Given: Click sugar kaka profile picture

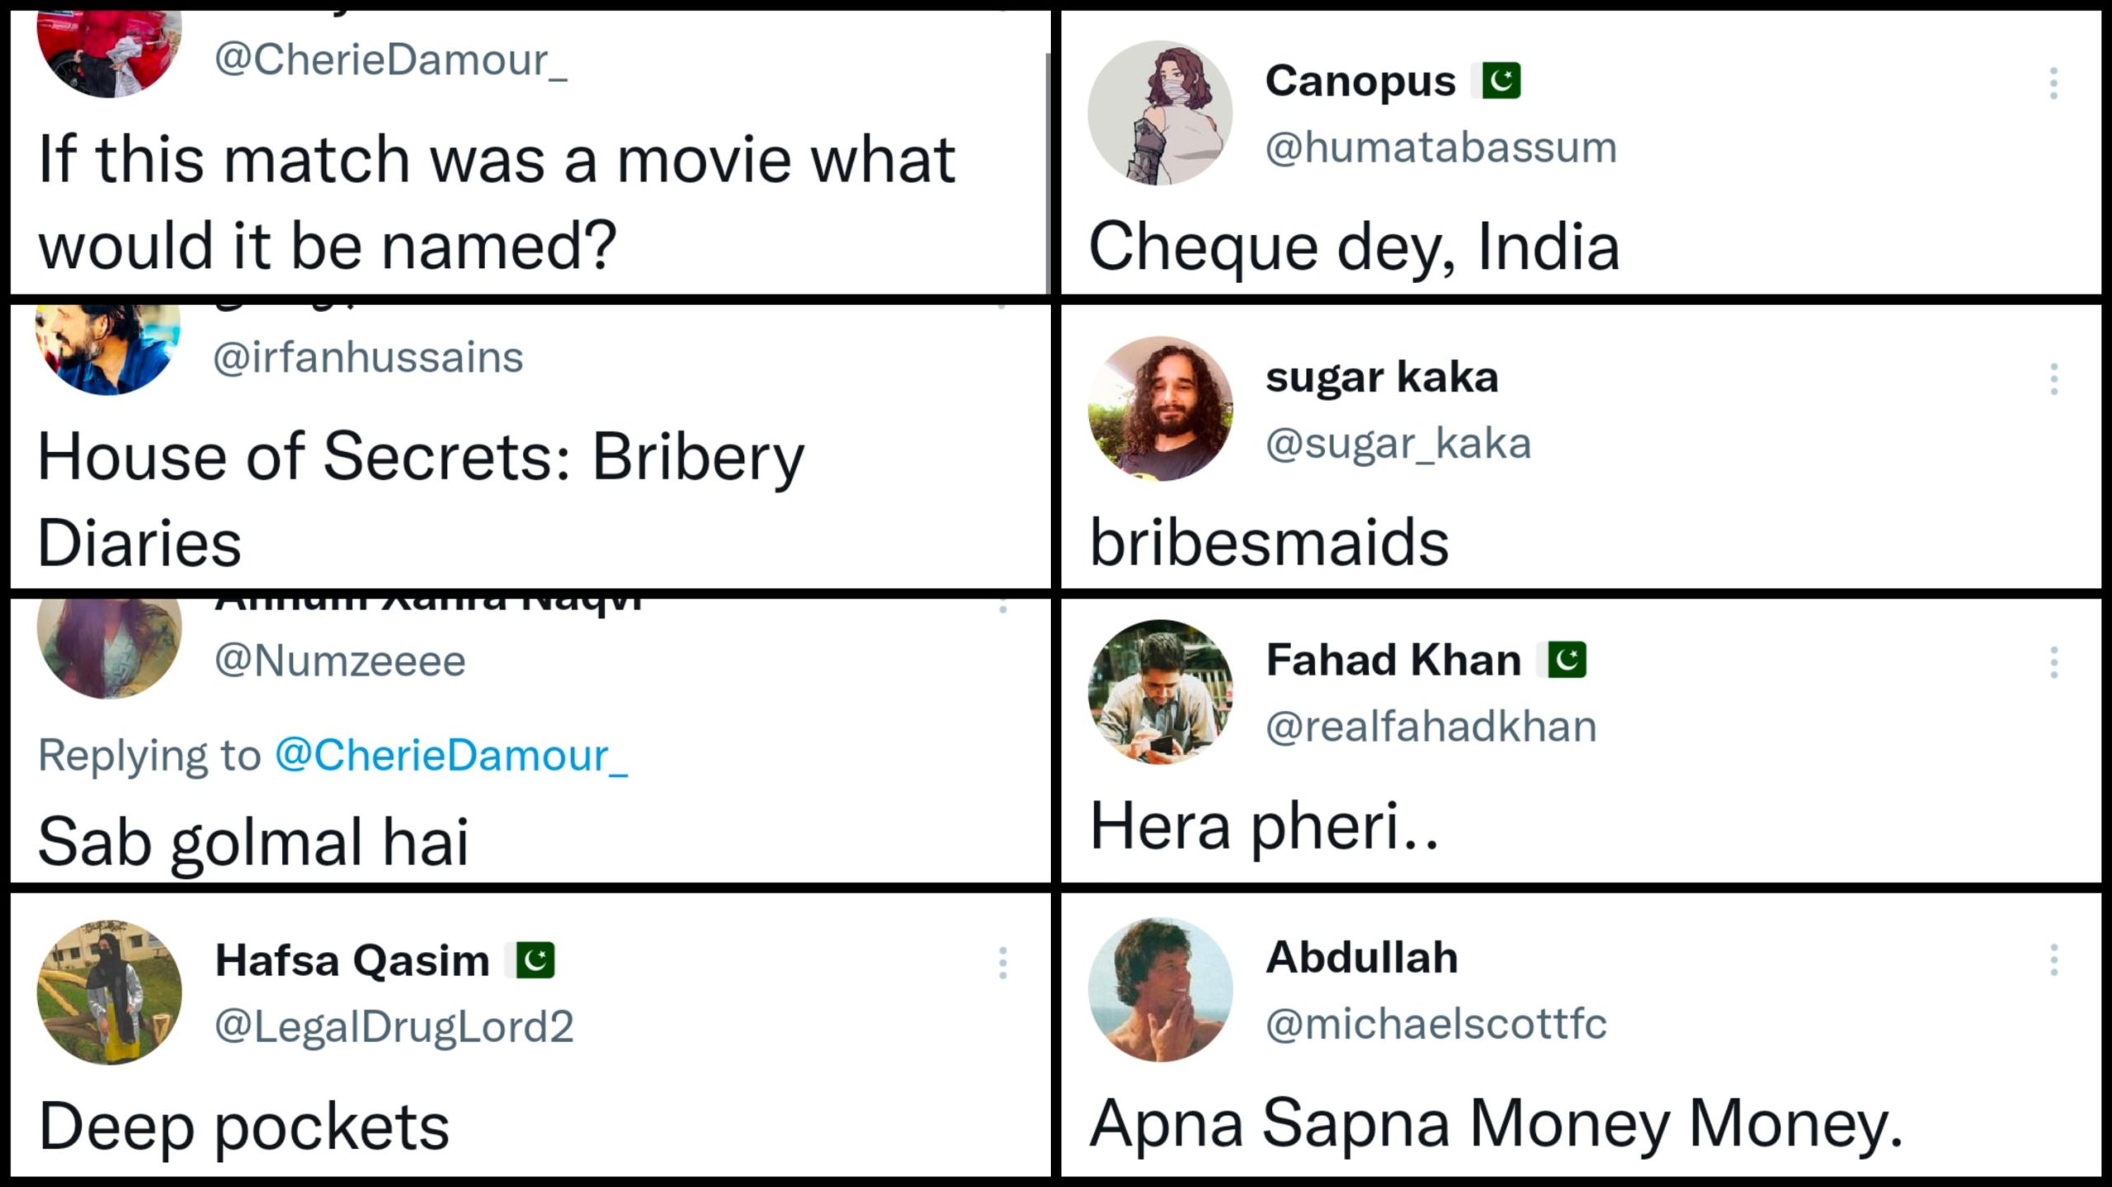Looking at the screenshot, I should pyautogui.click(x=1160, y=408).
